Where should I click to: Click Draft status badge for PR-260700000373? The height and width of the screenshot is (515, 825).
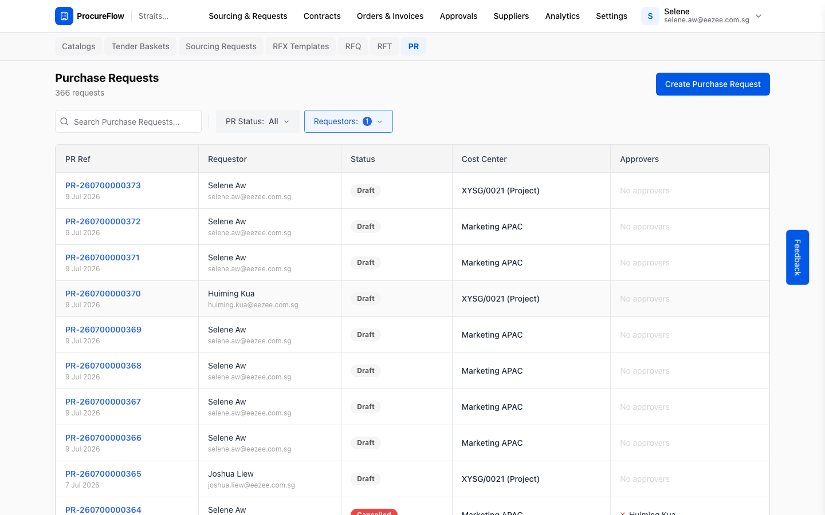[366, 191]
